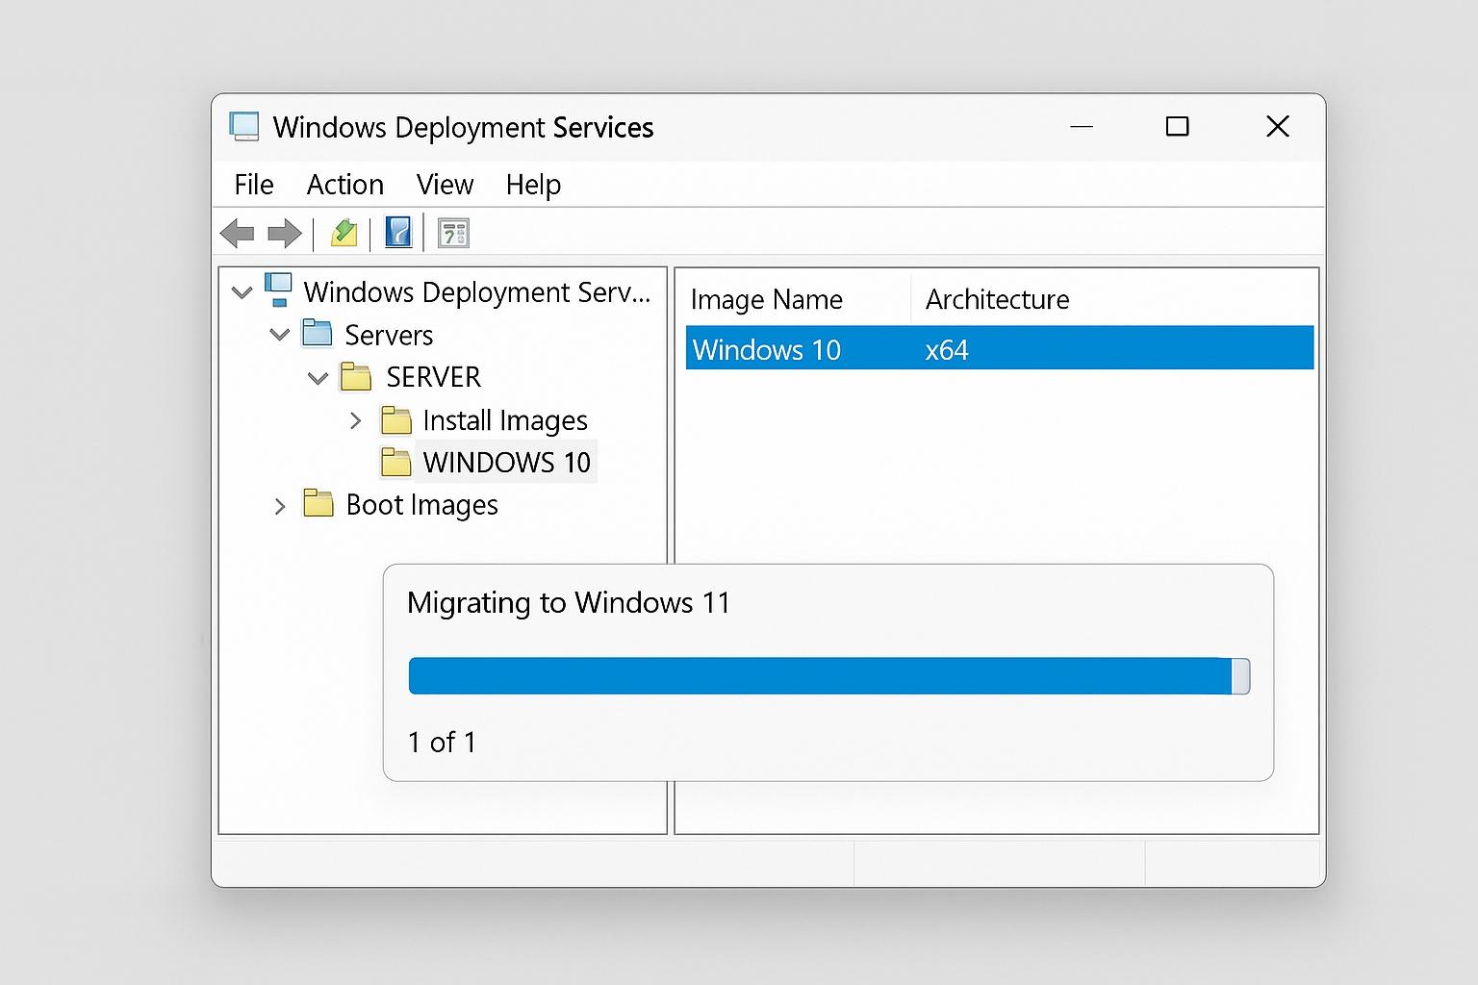The width and height of the screenshot is (1478, 985).
Task: Sort by the Image Name column header
Action: coord(766,300)
